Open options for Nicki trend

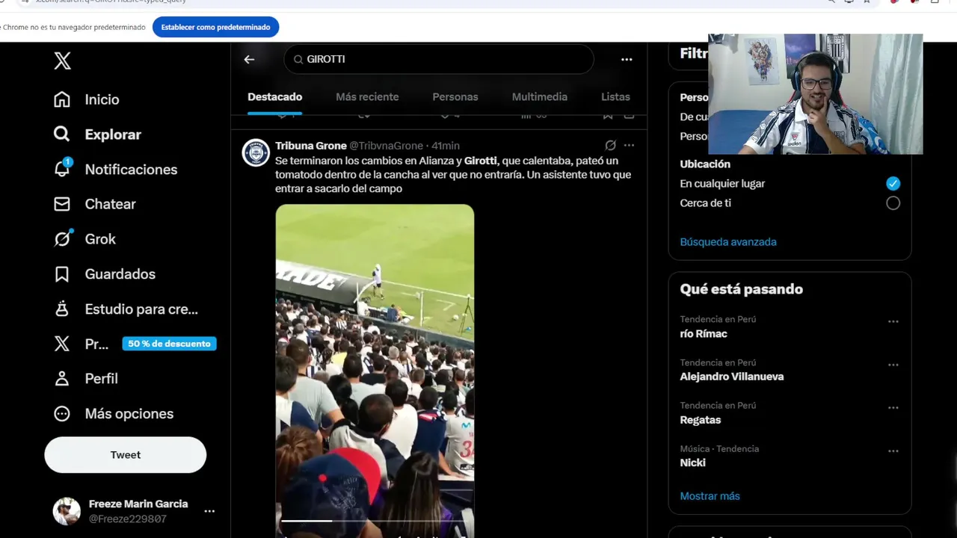pos(893,451)
